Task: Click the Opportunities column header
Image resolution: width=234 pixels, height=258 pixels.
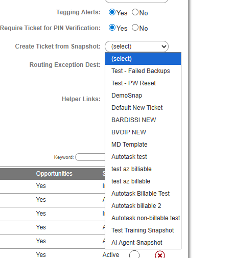Action: [54, 174]
